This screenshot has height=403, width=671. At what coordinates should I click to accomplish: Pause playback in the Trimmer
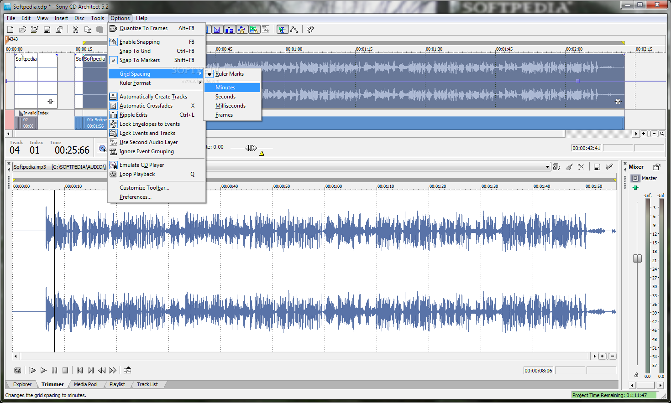click(x=54, y=370)
